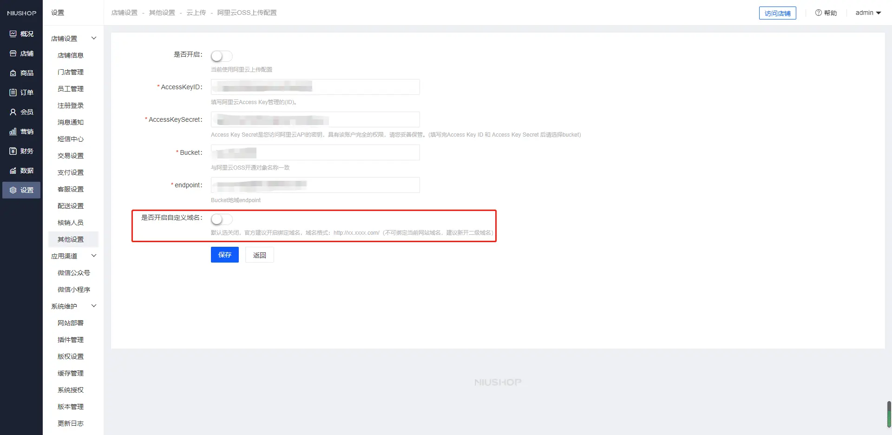The height and width of the screenshot is (435, 892).
Task: Select 支付设置 in the settings submenu
Action: click(x=71, y=172)
